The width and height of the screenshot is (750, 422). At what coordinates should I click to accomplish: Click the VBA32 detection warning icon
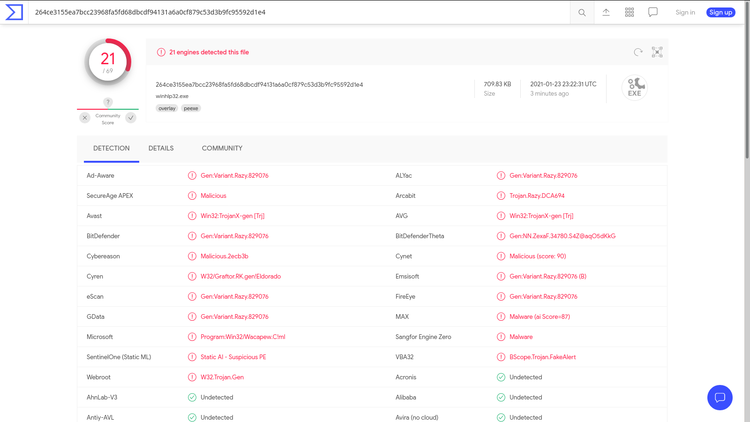pyautogui.click(x=501, y=357)
